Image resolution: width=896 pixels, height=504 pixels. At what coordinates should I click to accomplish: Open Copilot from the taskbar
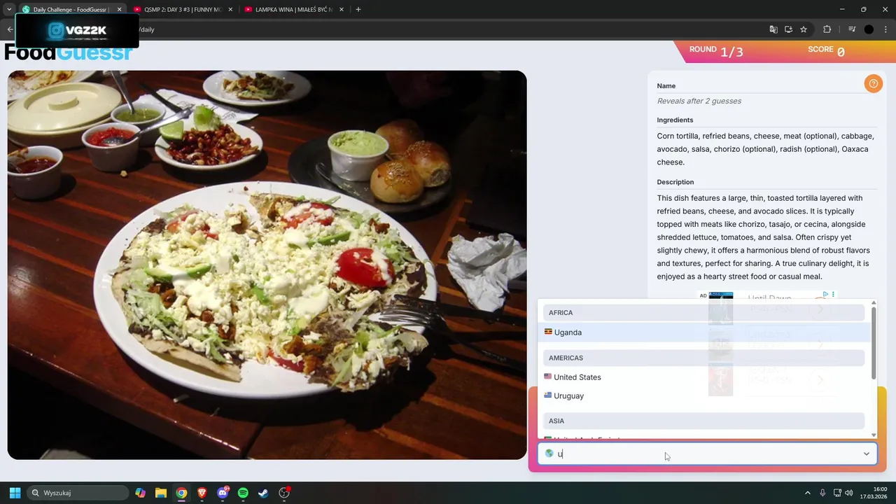coord(141,493)
